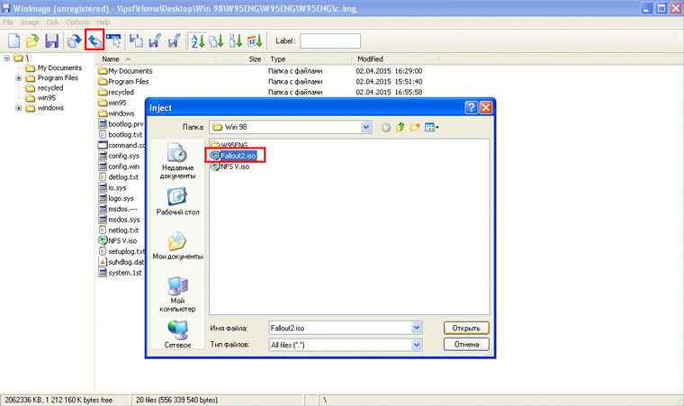684x406 pixels.
Task: Select W95ENG folder in Inject dialog
Action: pos(229,145)
